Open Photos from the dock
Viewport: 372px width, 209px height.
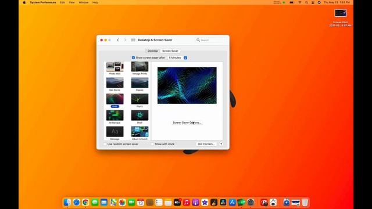[x=122, y=203]
